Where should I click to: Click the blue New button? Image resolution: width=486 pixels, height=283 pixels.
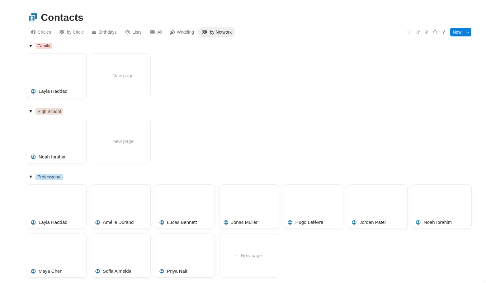pyautogui.click(x=457, y=32)
